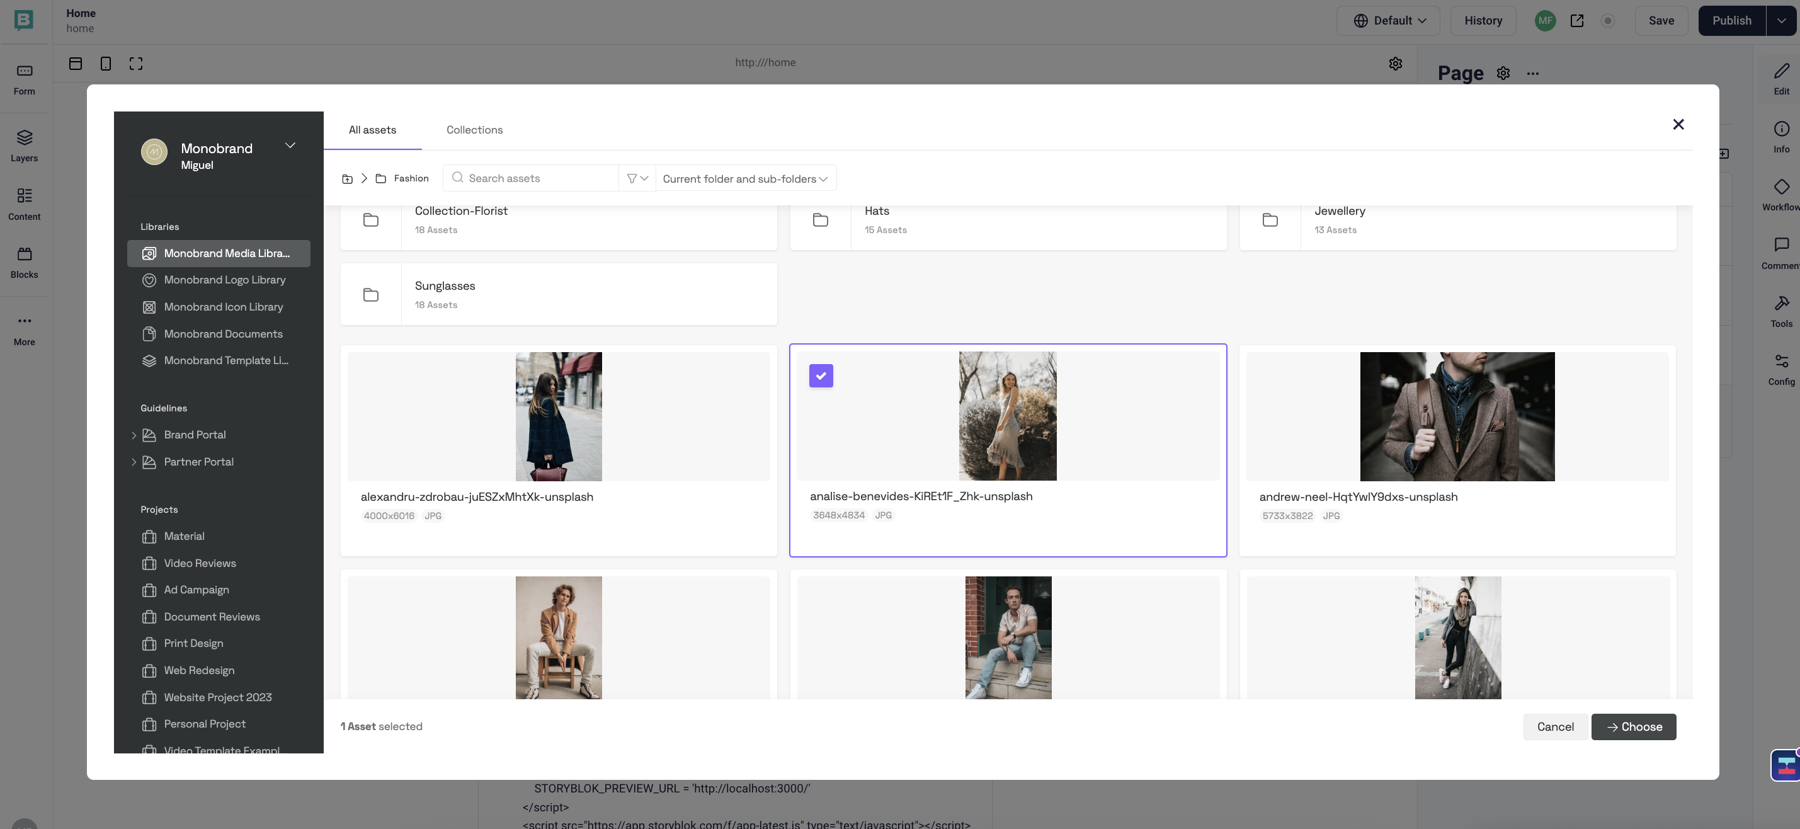The width and height of the screenshot is (1800, 829).
Task: Open the Default language dropdown
Action: coord(1387,21)
